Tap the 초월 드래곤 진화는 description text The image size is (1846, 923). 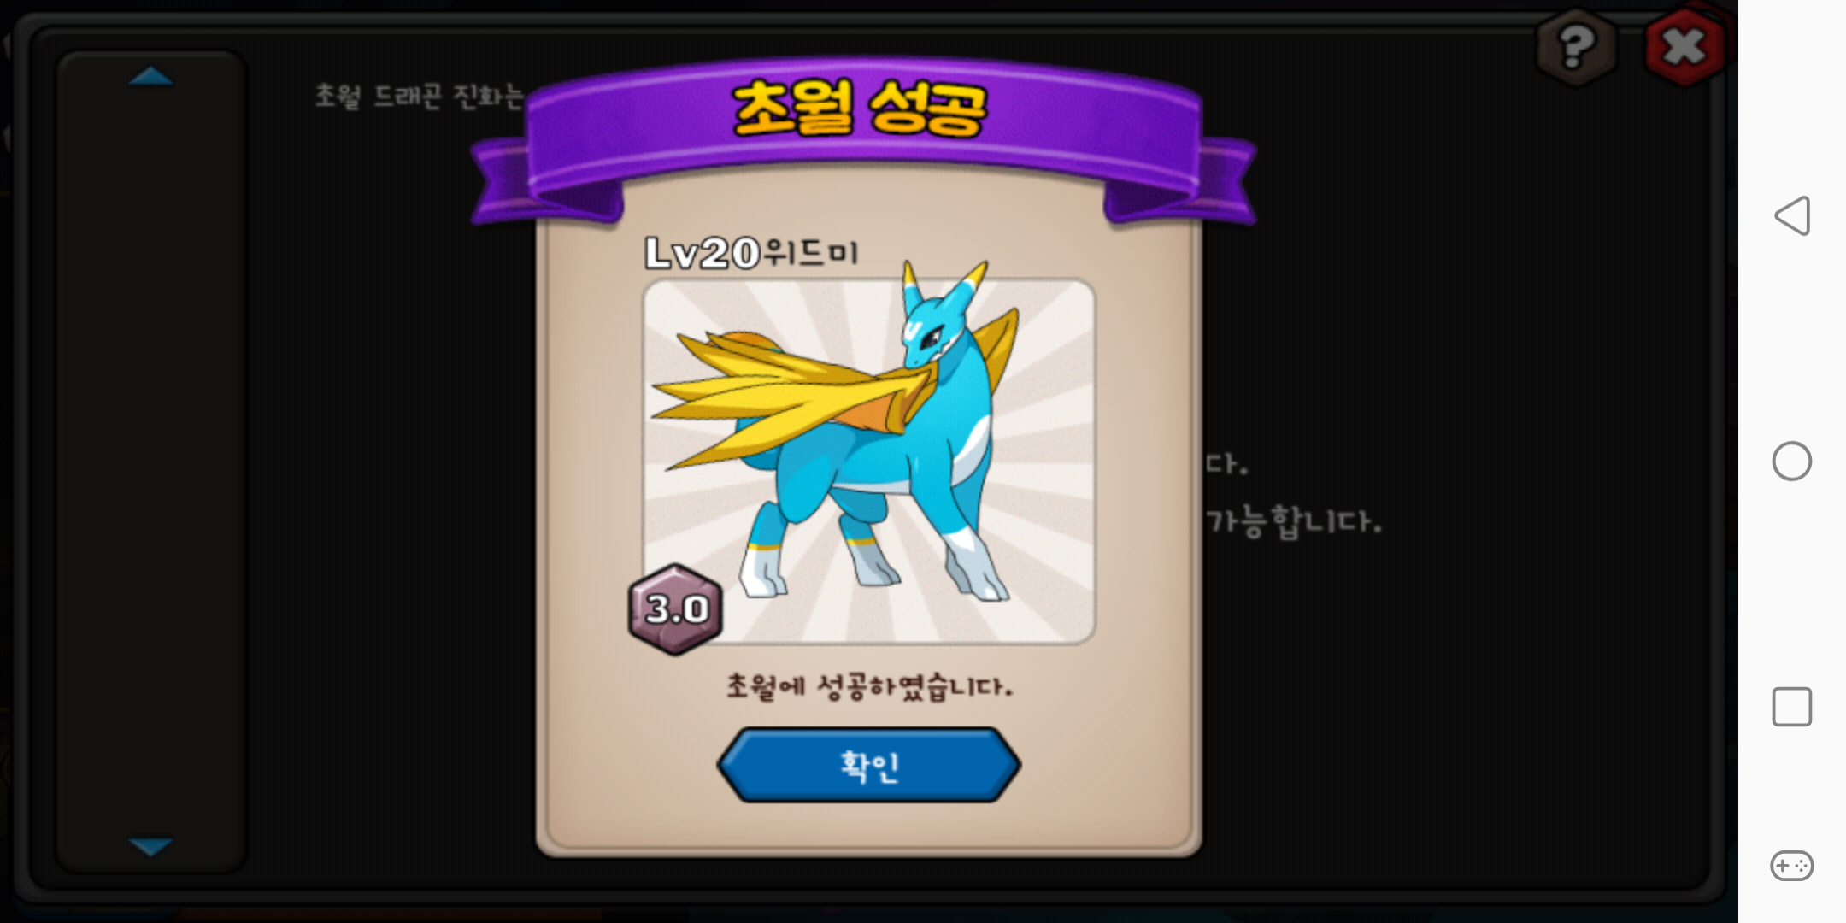pos(419,96)
